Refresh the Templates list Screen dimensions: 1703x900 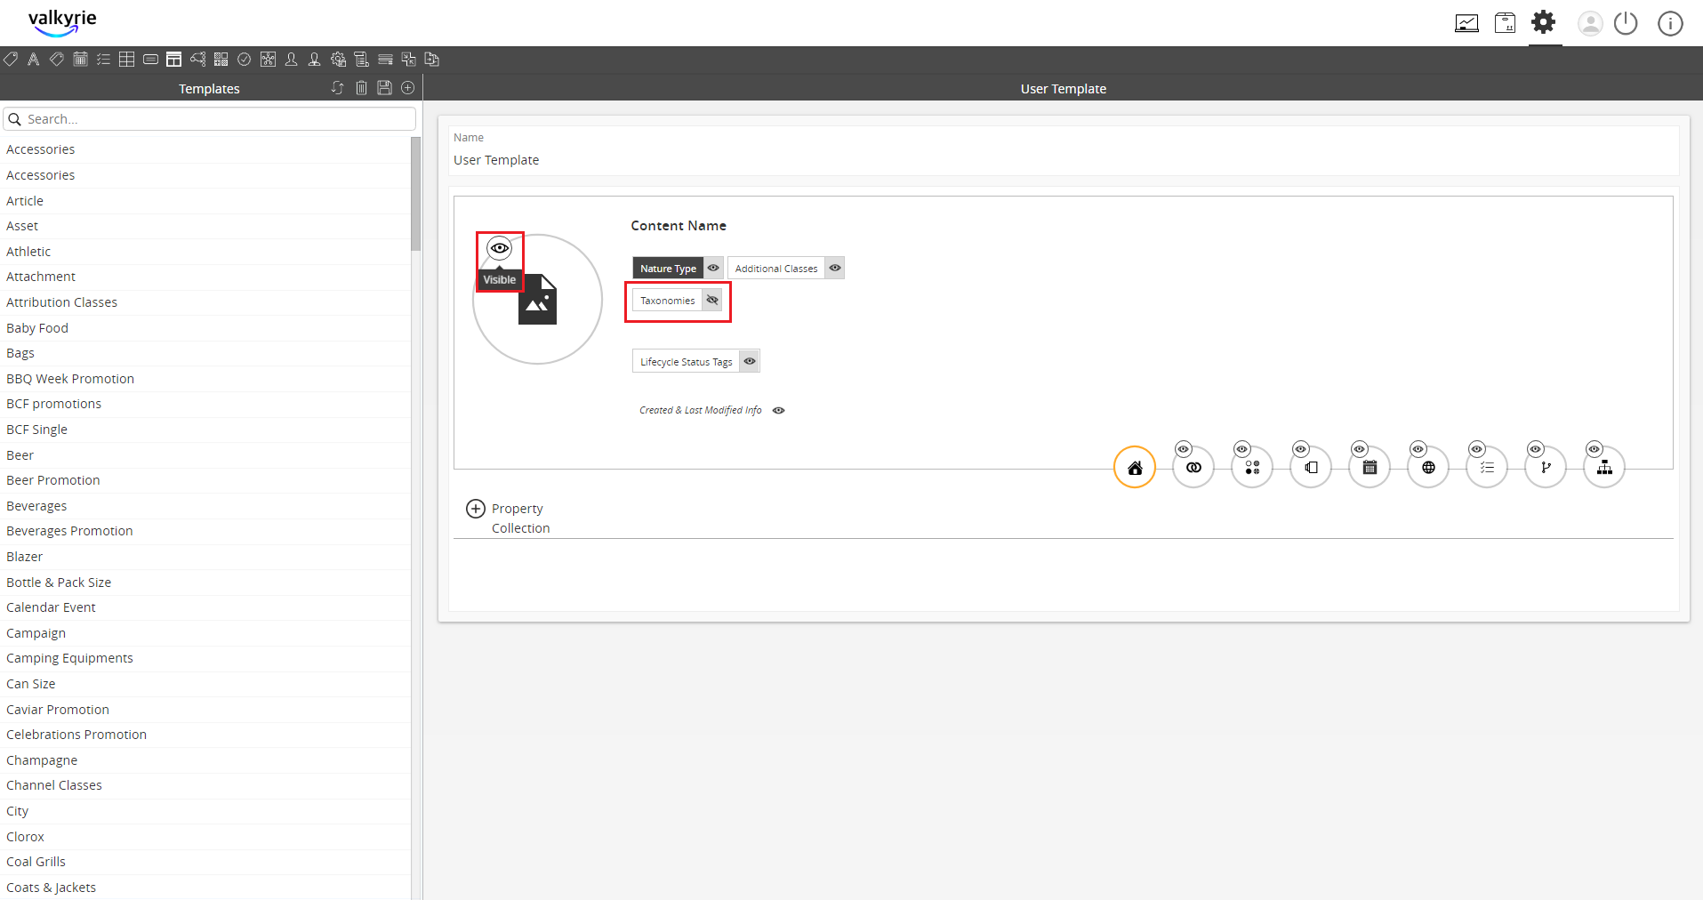(338, 88)
